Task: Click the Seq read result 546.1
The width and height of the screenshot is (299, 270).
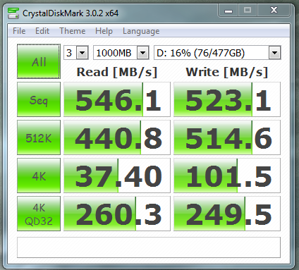Action: pos(117,99)
